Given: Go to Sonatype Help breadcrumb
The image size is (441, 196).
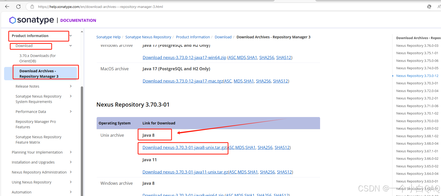Looking at the screenshot, I should coord(108,37).
